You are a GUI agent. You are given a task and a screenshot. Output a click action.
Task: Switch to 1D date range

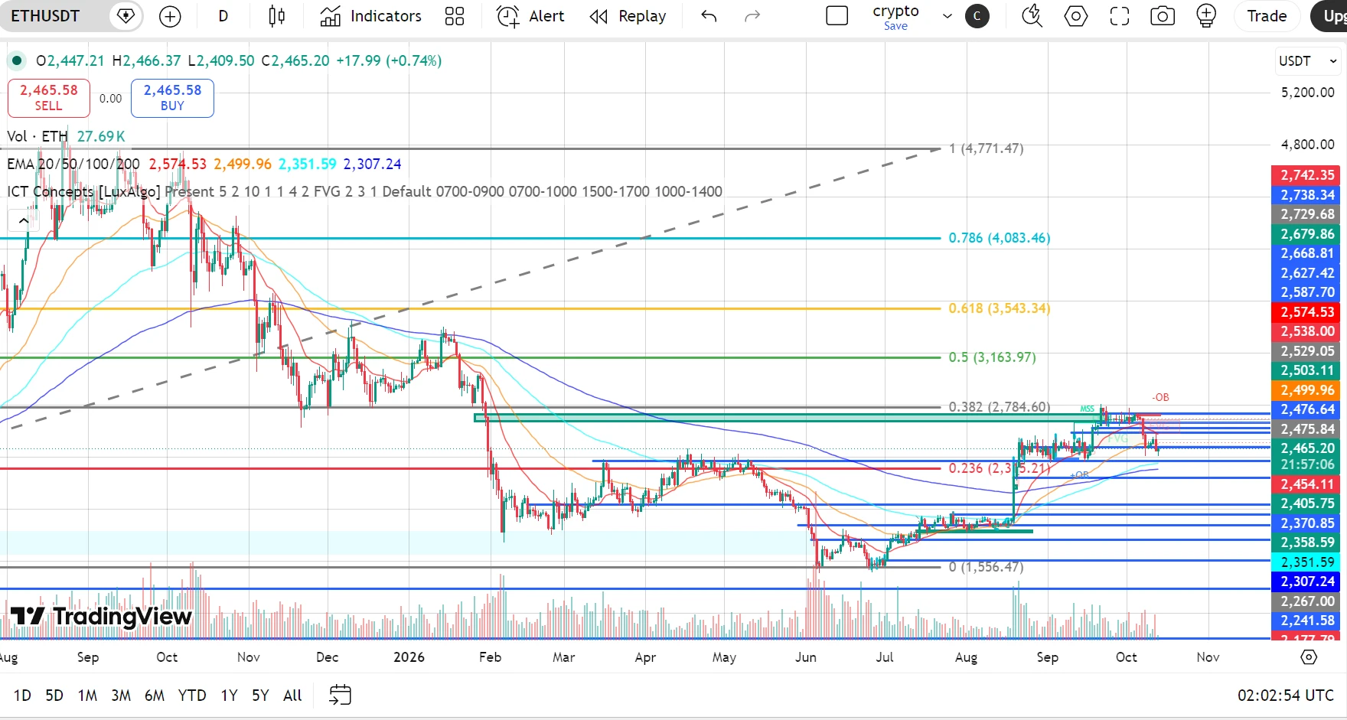tap(22, 696)
